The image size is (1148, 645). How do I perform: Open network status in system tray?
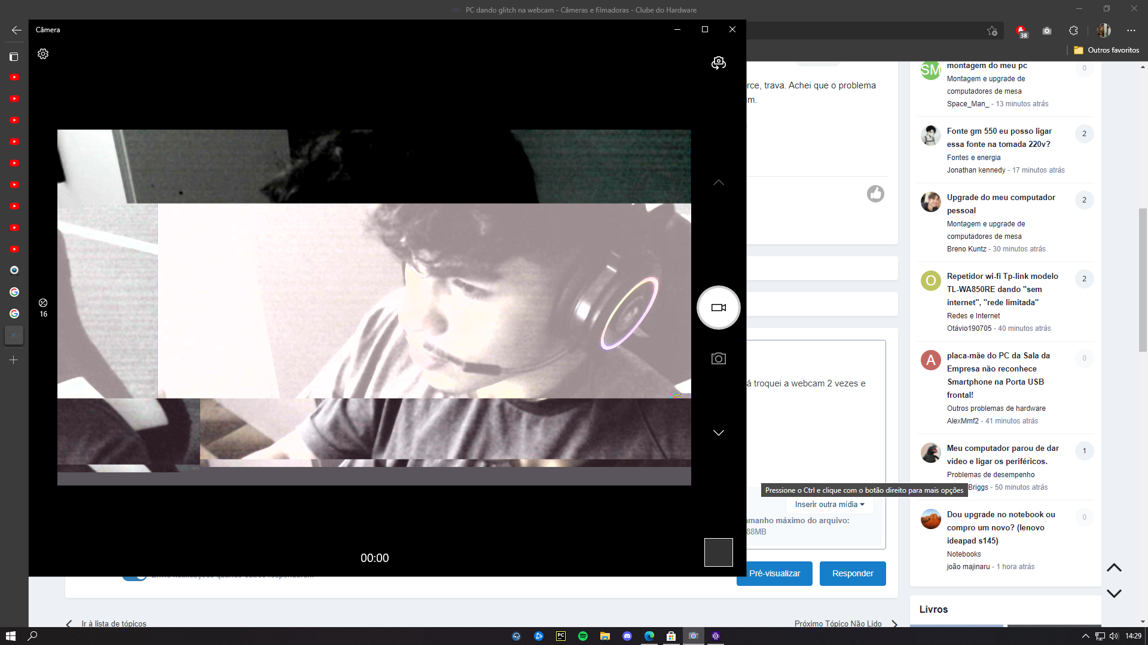coord(1100,636)
